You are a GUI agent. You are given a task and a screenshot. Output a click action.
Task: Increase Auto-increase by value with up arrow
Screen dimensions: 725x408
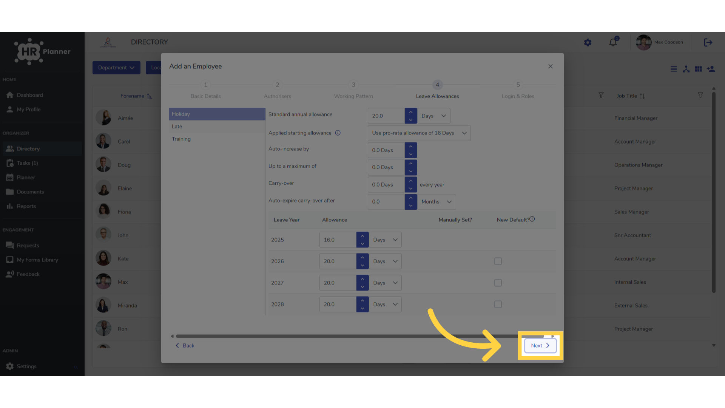411,147
